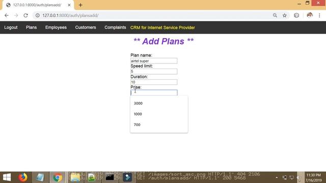Switch to Chrome in the taskbar
This screenshot has height=183, width=326.
click(x=58, y=177)
